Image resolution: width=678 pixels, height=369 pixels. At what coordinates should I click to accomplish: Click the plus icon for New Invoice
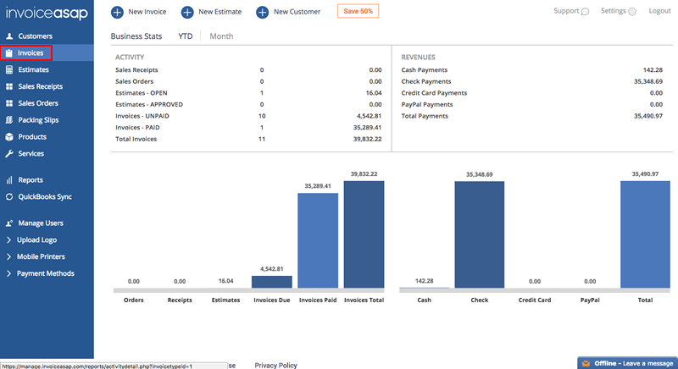tap(116, 12)
